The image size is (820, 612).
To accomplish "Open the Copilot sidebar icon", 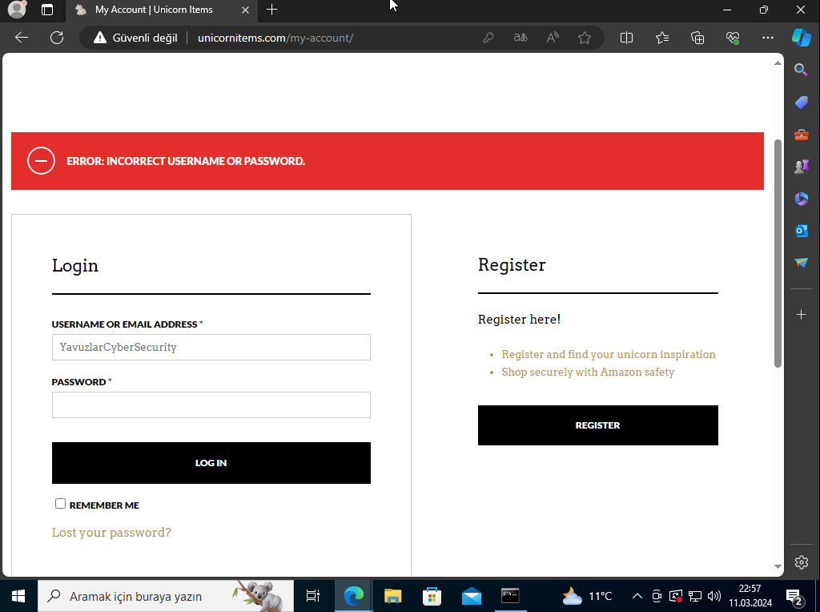I will tap(801, 38).
